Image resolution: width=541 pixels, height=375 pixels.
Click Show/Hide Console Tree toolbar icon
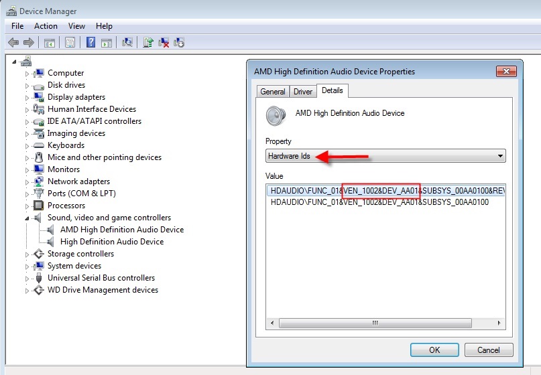(50, 43)
